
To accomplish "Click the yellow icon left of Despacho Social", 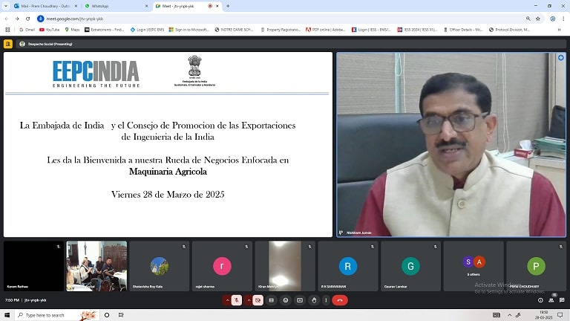I will 8,44.
